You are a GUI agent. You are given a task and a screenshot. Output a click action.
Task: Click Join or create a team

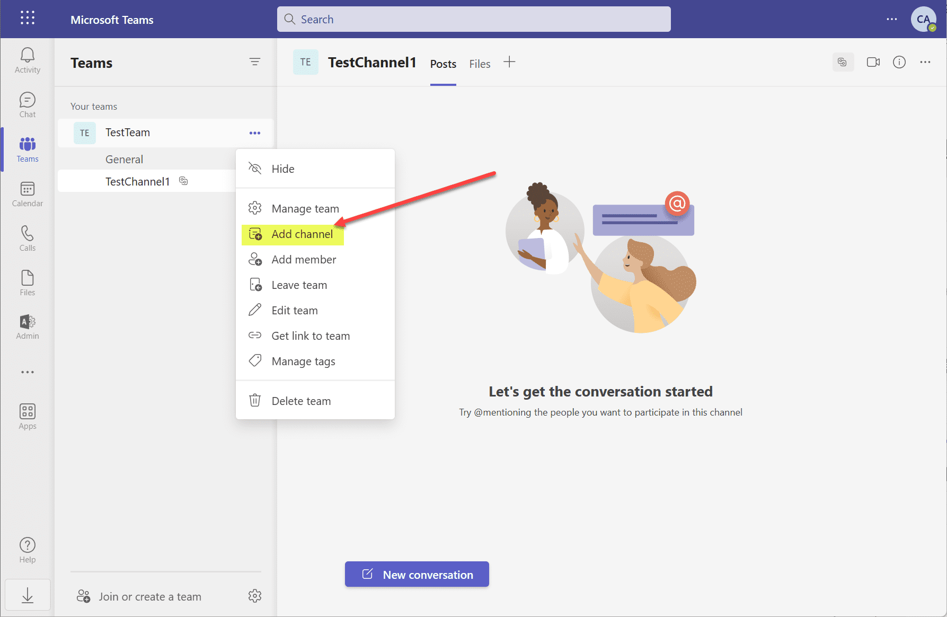[x=139, y=596]
